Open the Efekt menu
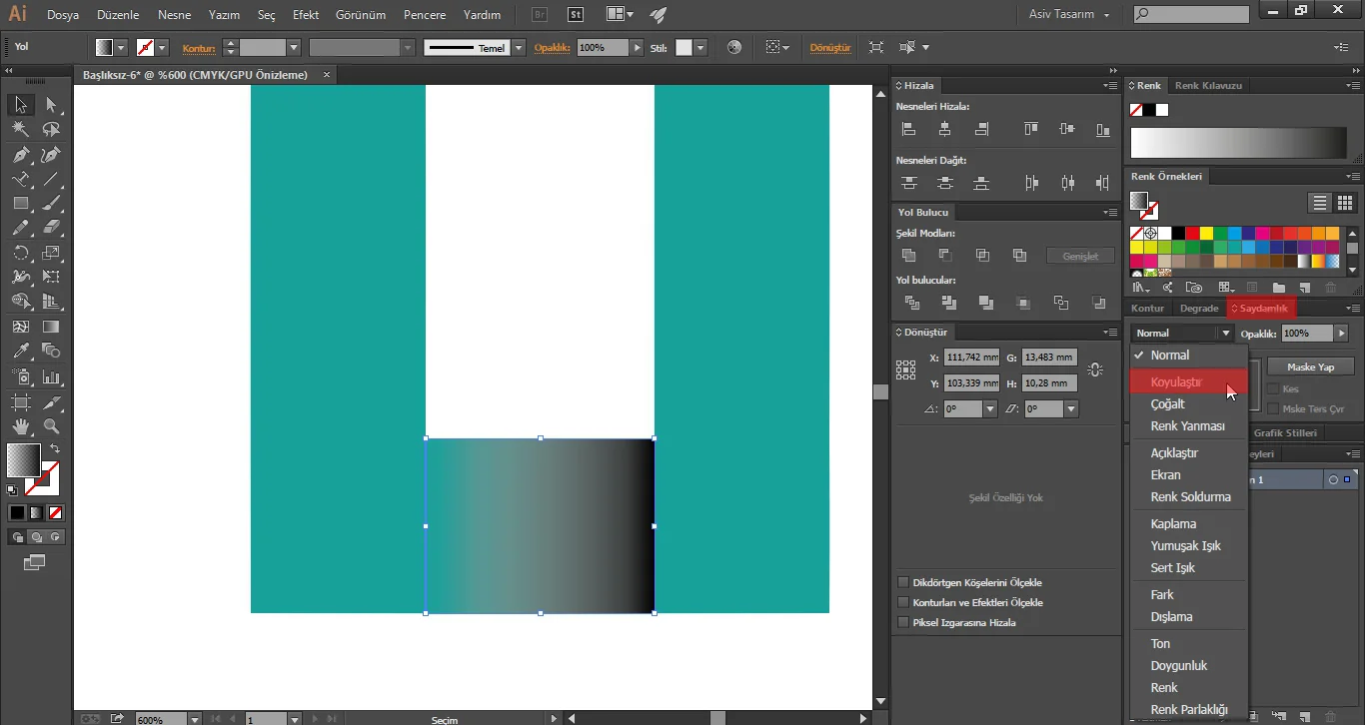 click(306, 15)
